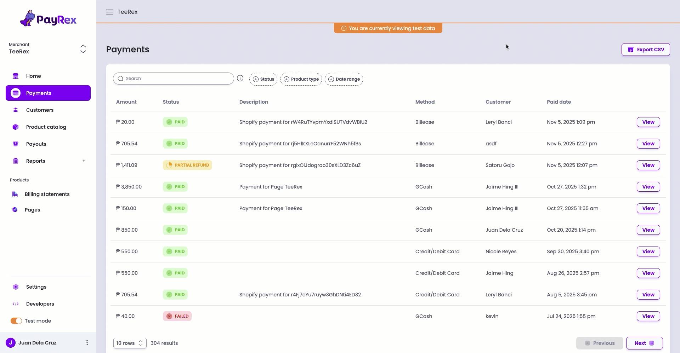Image resolution: width=680 pixels, height=353 pixels.
Task: Open the three-dot menu beside Juan Dela Cruz
Action: tap(87, 343)
